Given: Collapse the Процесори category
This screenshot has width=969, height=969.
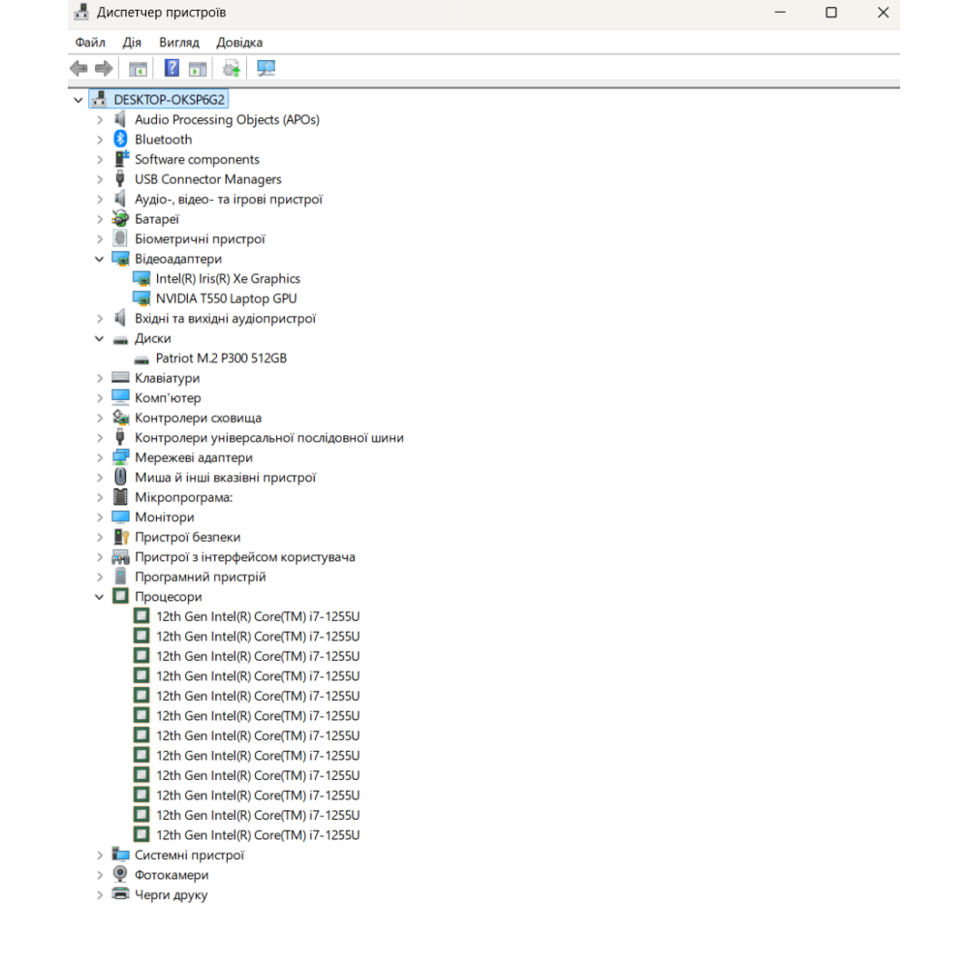Looking at the screenshot, I should tap(99, 597).
